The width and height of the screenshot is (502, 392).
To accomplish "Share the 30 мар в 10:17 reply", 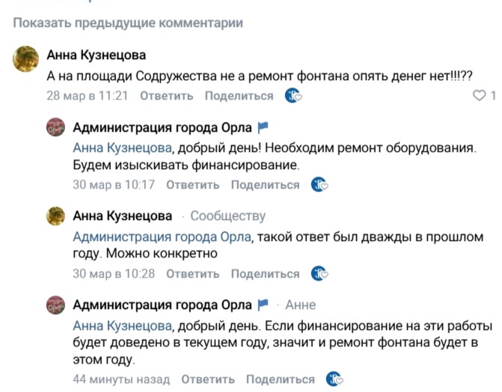I will click(x=265, y=185).
